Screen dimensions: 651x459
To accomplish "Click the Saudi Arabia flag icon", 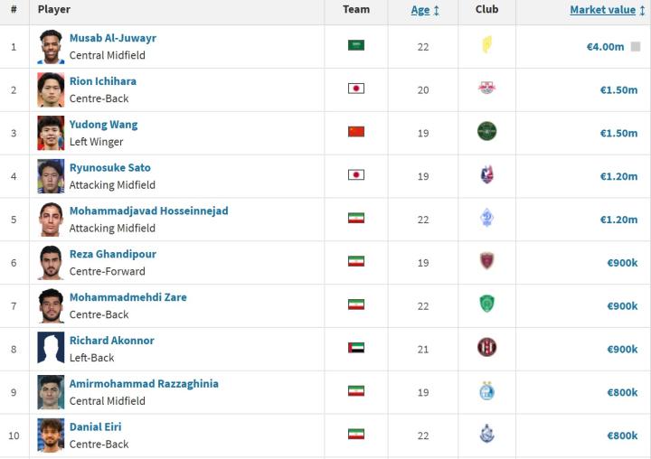I will pos(356,45).
